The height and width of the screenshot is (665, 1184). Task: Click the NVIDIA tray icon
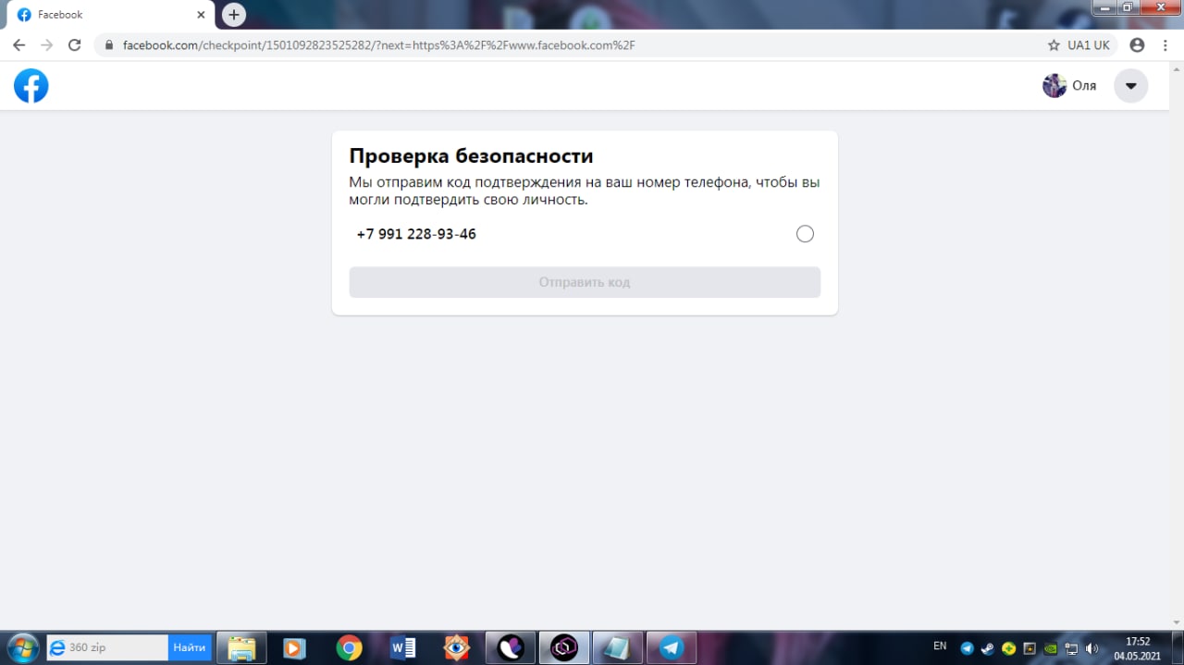[1051, 648]
